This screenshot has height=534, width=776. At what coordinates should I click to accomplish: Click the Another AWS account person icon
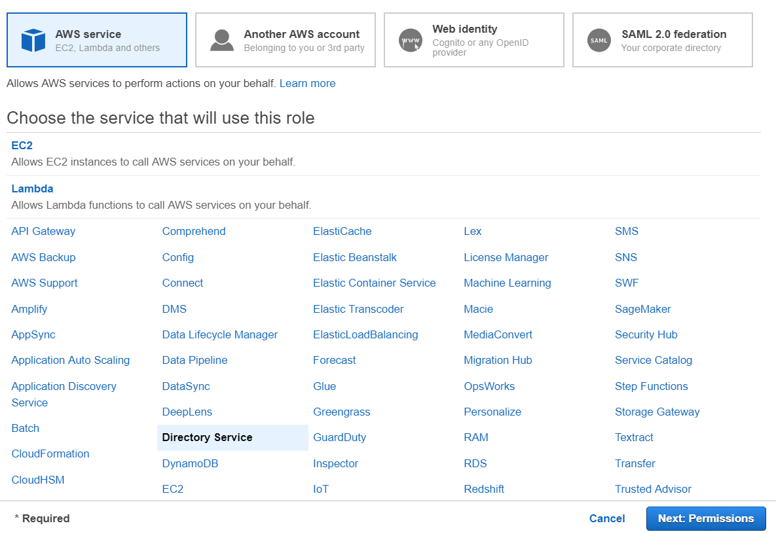(x=222, y=40)
